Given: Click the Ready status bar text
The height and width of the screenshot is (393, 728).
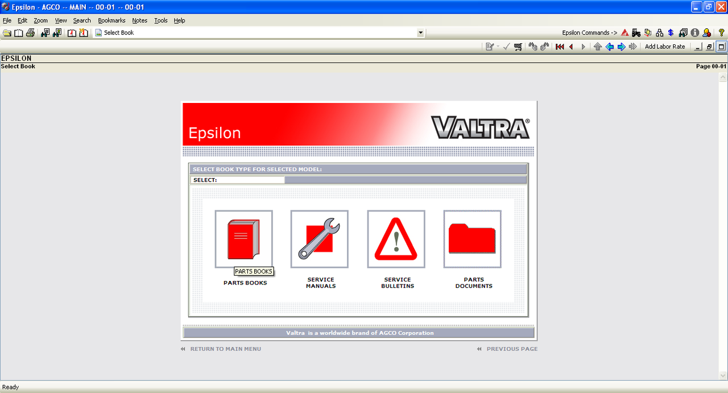Looking at the screenshot, I should [x=10, y=387].
